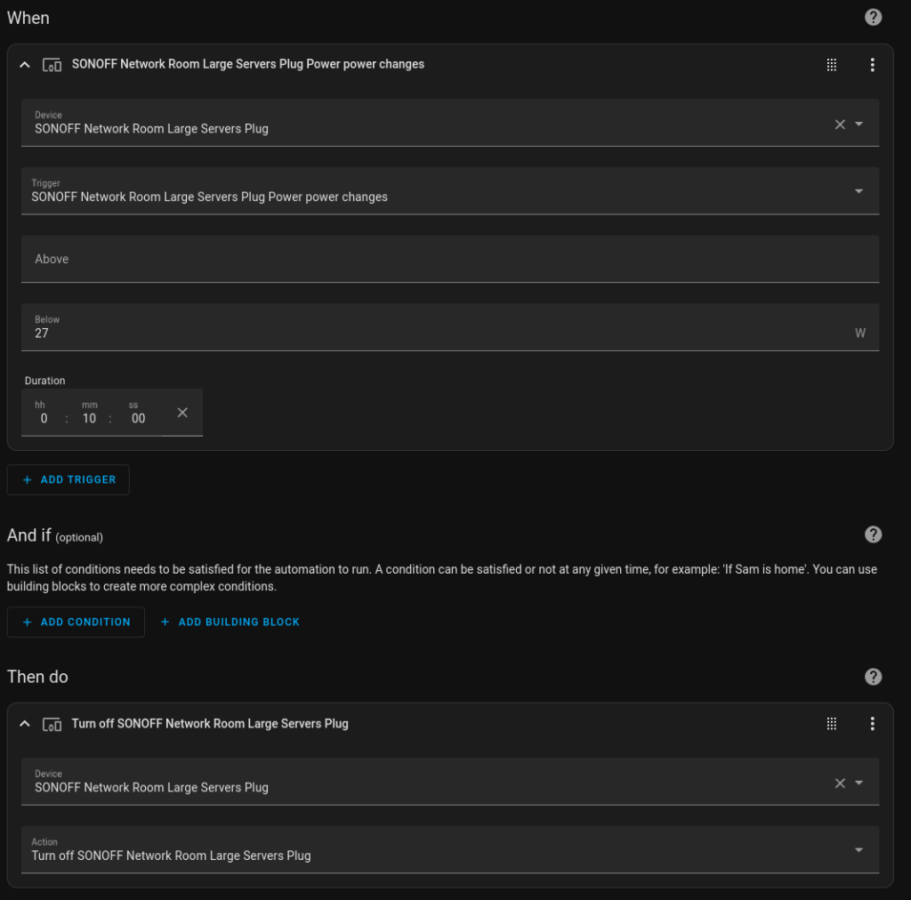911x900 pixels.
Task: Expand the trigger Device dropdown arrow
Action: point(859,125)
